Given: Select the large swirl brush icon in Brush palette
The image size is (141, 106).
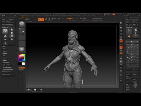Looking at the screenshot, I should 5,31.
